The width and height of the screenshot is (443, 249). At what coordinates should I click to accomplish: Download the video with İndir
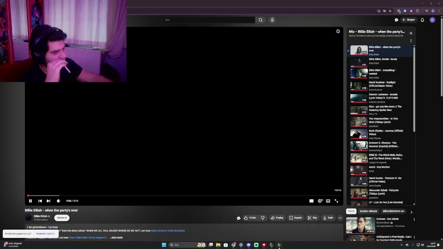pyautogui.click(x=328, y=218)
